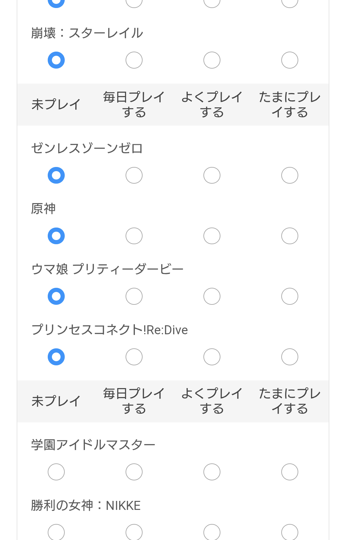Choose たまにプレイする for プリンセスコネクト!Re:Dive
The image size is (346, 540).
click(290, 357)
